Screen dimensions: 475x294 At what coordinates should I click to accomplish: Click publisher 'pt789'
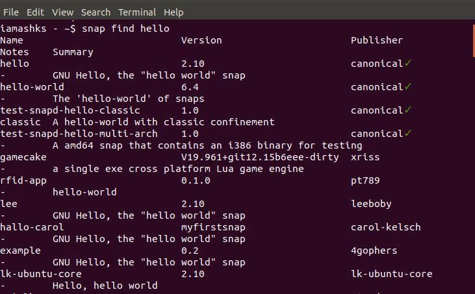tap(365, 180)
